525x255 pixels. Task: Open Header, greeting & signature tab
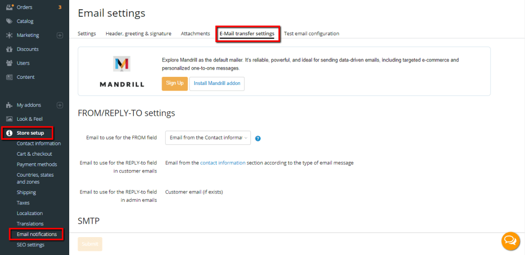tap(138, 33)
